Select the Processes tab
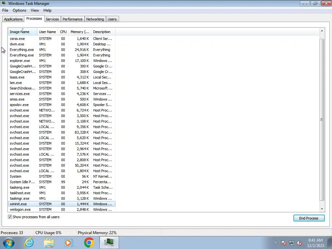 point(34,18)
